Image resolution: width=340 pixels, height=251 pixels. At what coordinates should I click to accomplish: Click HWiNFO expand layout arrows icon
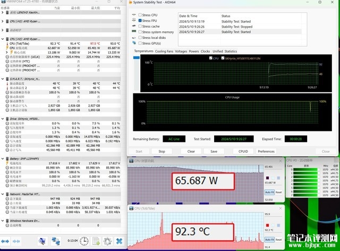pyautogui.click(x=5, y=241)
